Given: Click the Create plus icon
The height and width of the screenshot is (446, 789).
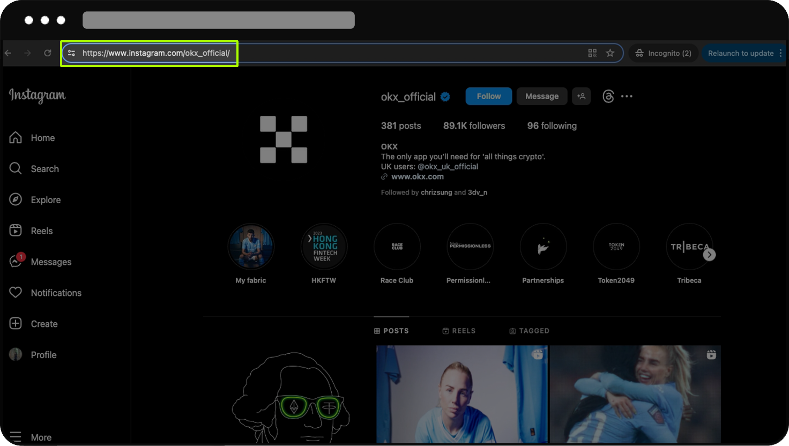Looking at the screenshot, I should (x=16, y=324).
